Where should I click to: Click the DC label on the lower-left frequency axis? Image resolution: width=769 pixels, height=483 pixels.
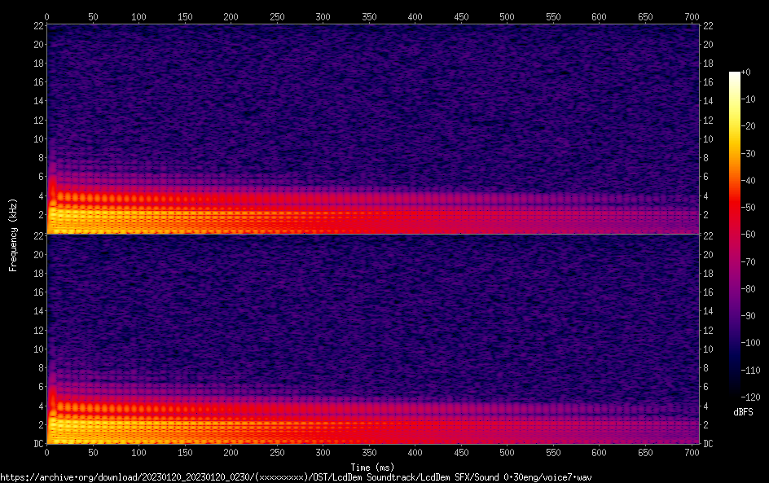point(37,444)
